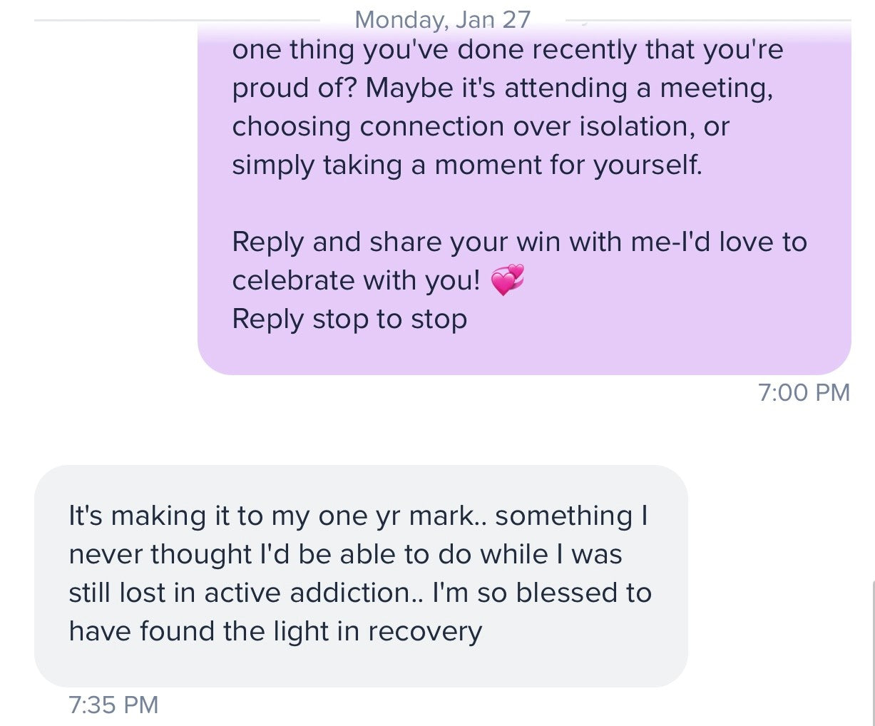Click the divider line left of the date
Screen dimensions: 875x726
(178, 20)
